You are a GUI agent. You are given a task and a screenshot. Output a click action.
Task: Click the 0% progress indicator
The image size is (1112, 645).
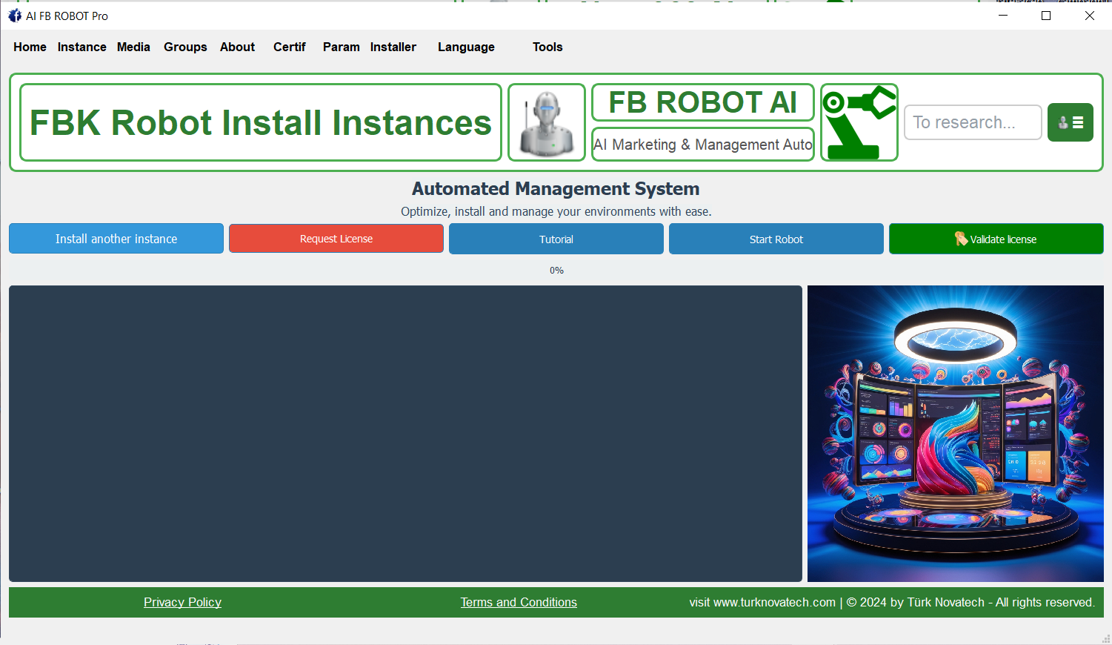coord(556,271)
